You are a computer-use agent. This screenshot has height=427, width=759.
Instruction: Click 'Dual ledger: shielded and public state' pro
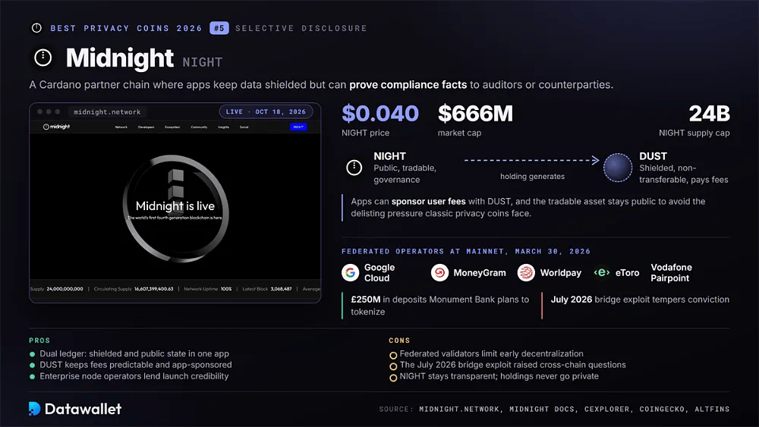click(x=134, y=354)
